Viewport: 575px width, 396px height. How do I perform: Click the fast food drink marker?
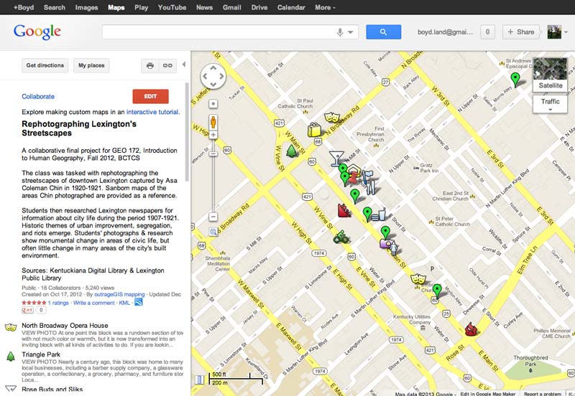tap(379, 214)
